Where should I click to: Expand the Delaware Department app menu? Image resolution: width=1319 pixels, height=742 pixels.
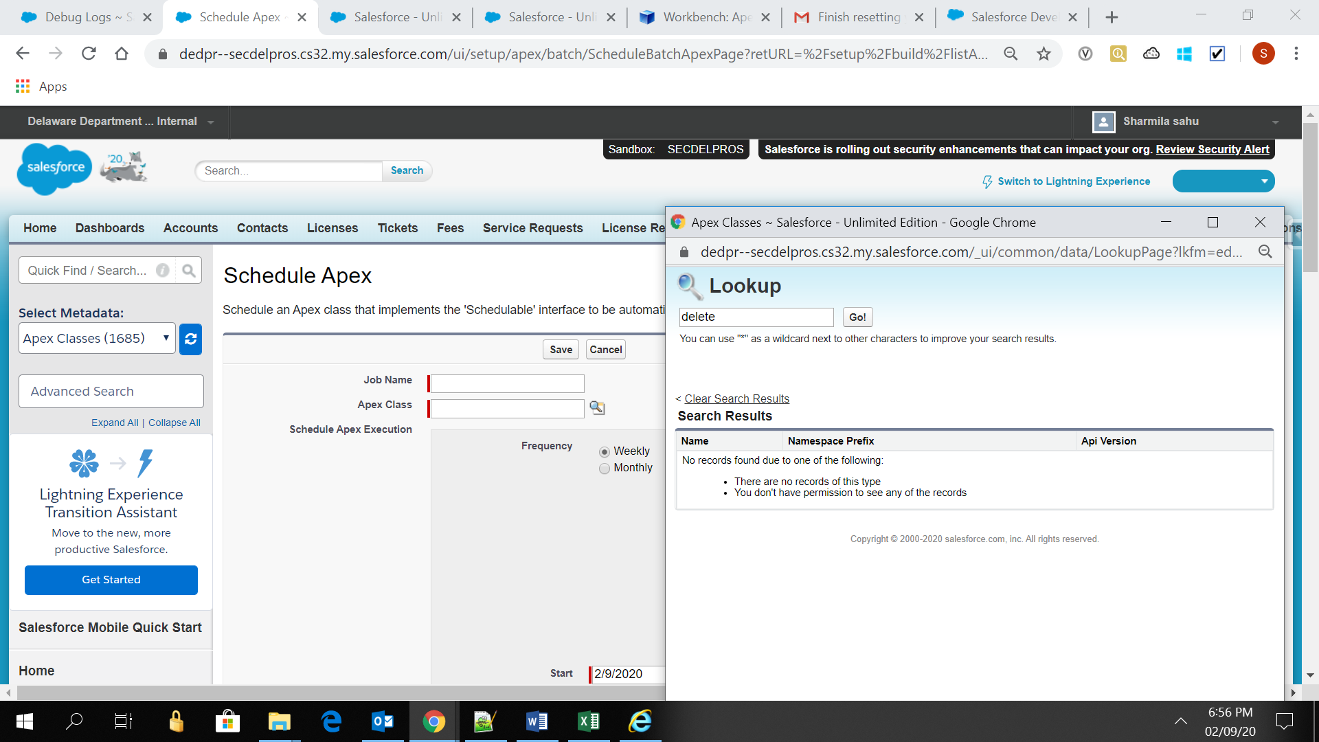pos(210,122)
